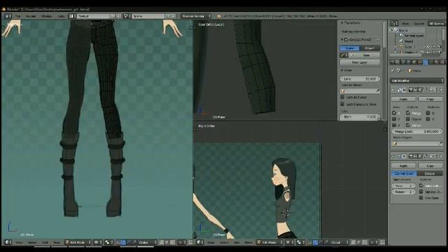Collapse the Transform panel

pos(342,22)
